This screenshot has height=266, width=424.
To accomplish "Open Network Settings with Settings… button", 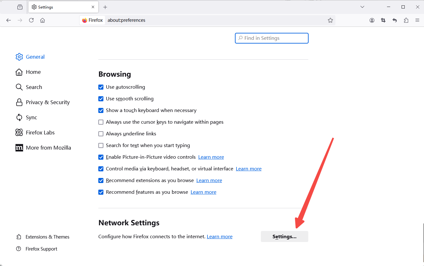I will coord(285,237).
